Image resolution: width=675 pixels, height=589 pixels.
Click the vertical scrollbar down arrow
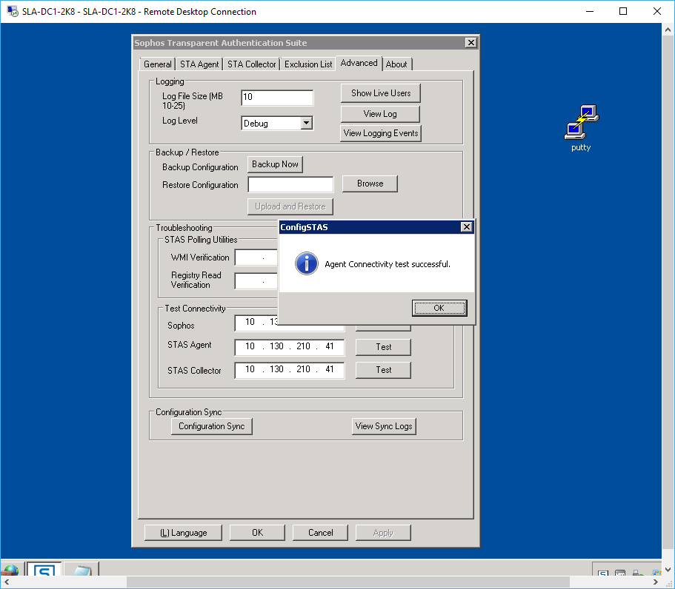click(x=668, y=570)
